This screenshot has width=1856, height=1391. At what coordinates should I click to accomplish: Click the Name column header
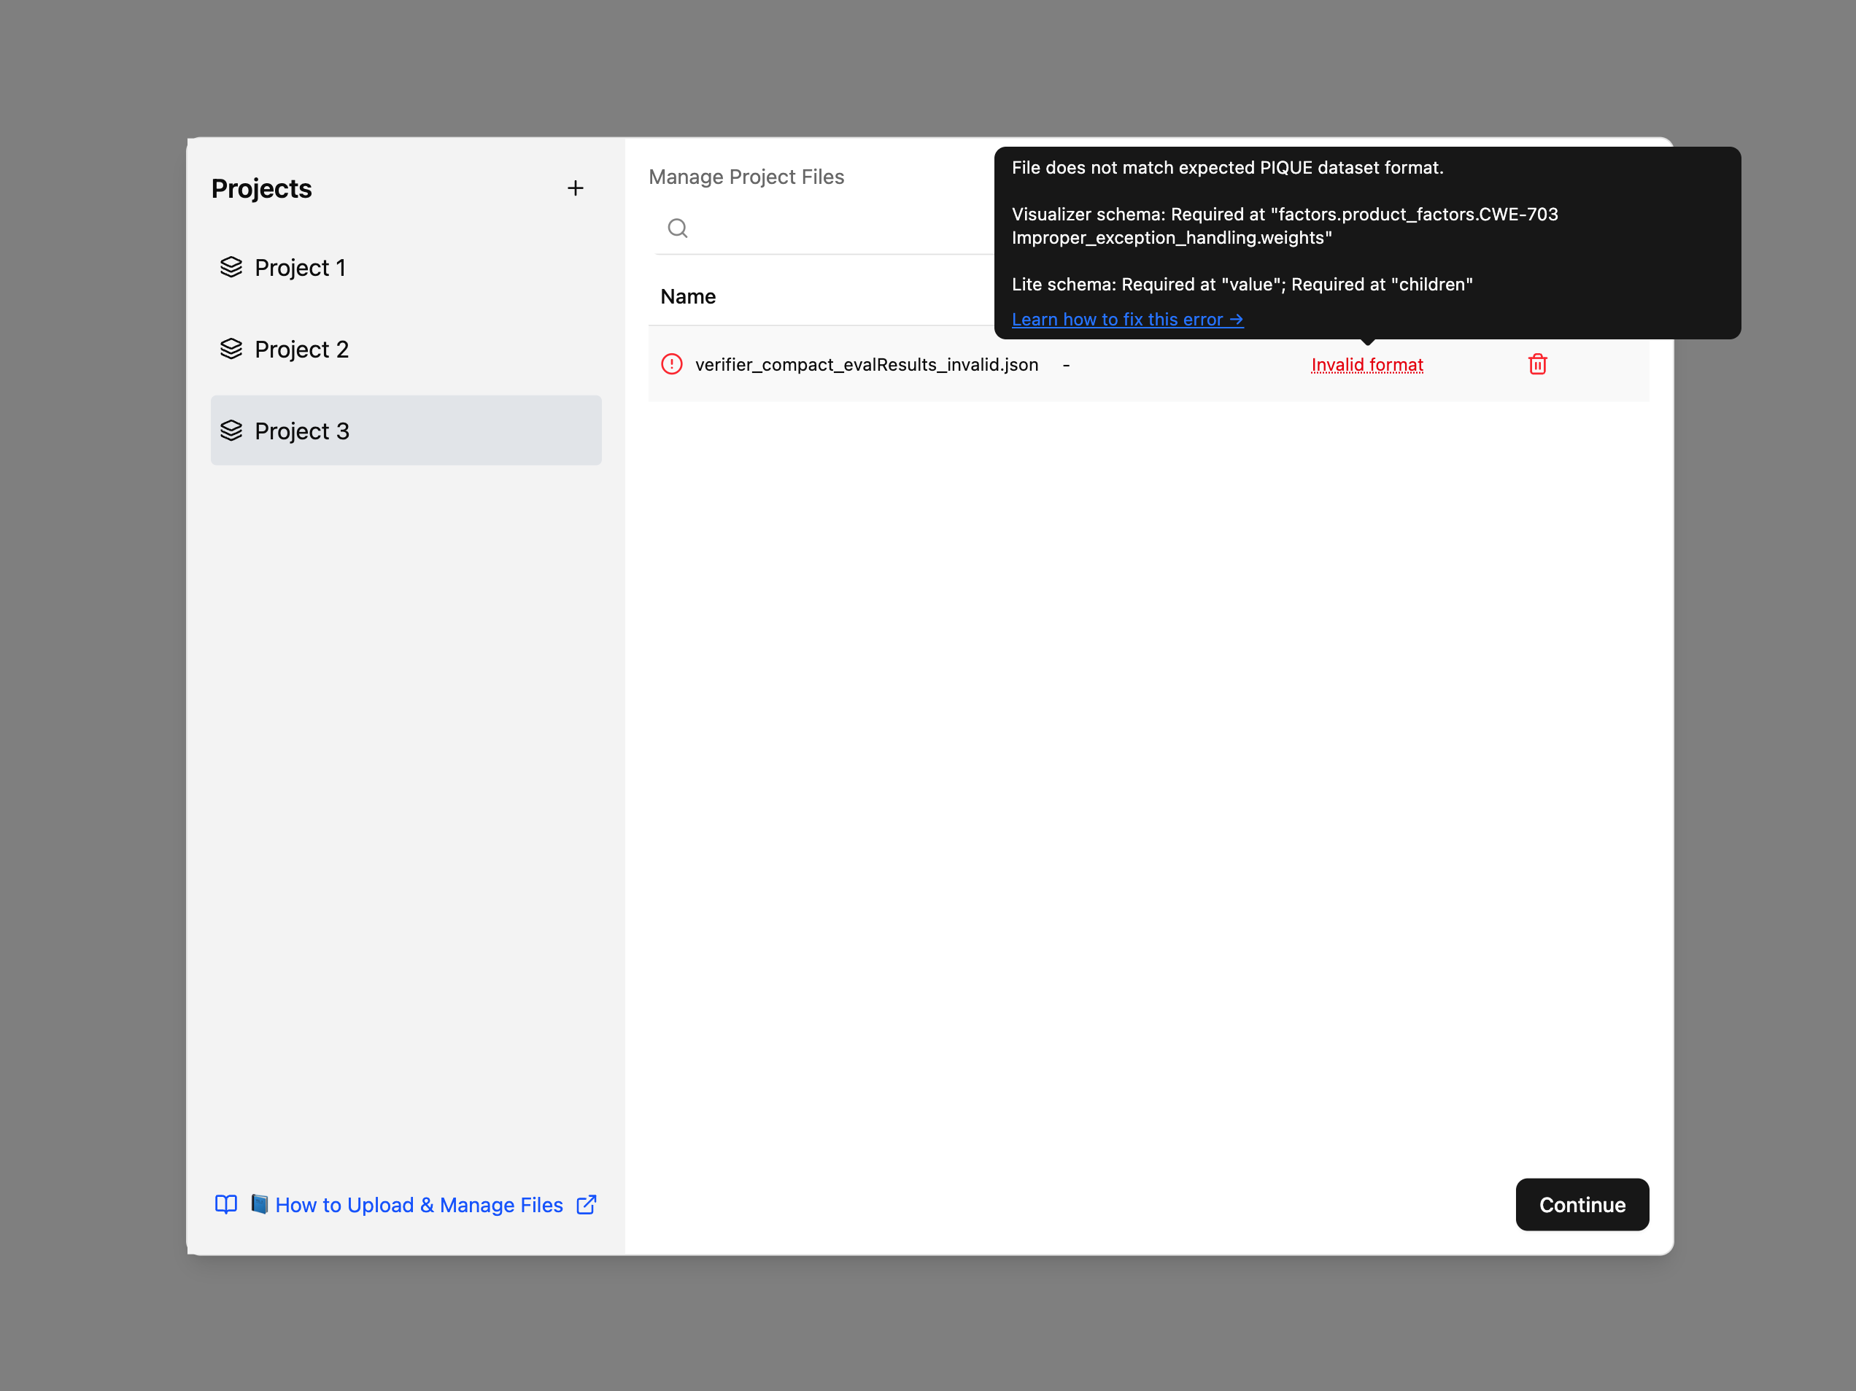tap(687, 296)
